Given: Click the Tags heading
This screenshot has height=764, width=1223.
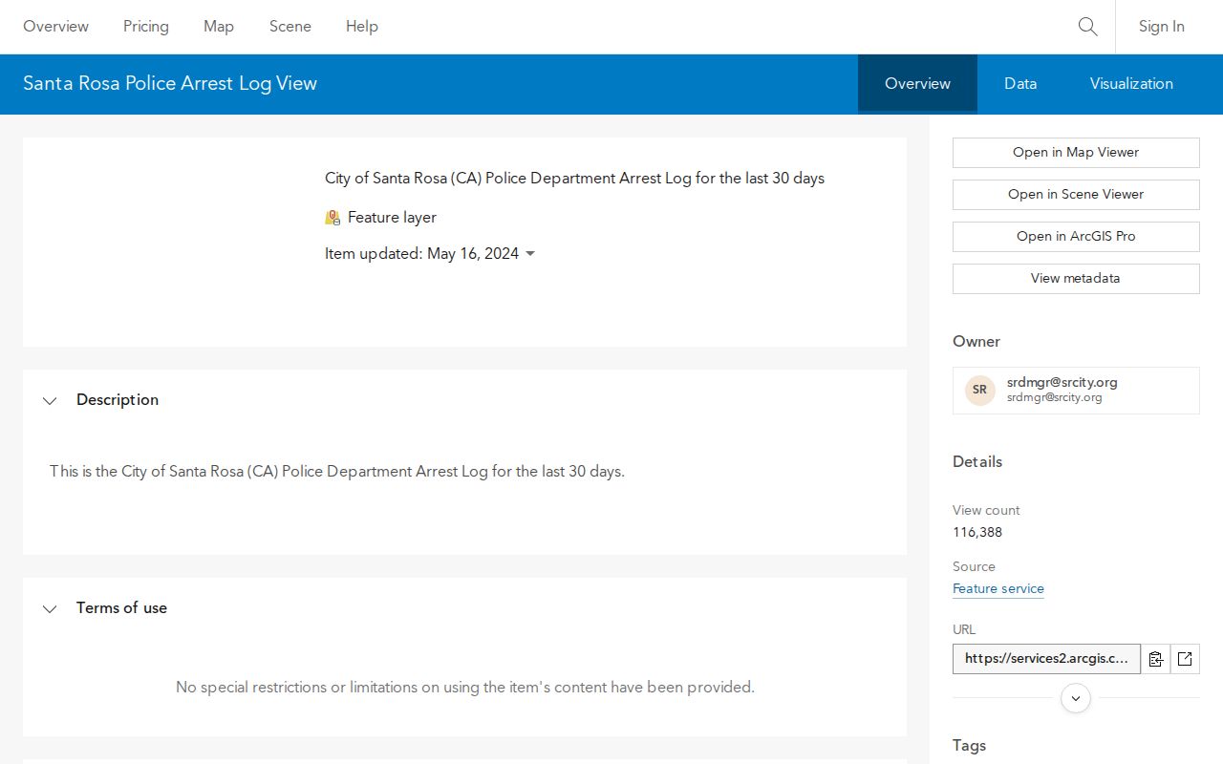Looking at the screenshot, I should pyautogui.click(x=969, y=746).
